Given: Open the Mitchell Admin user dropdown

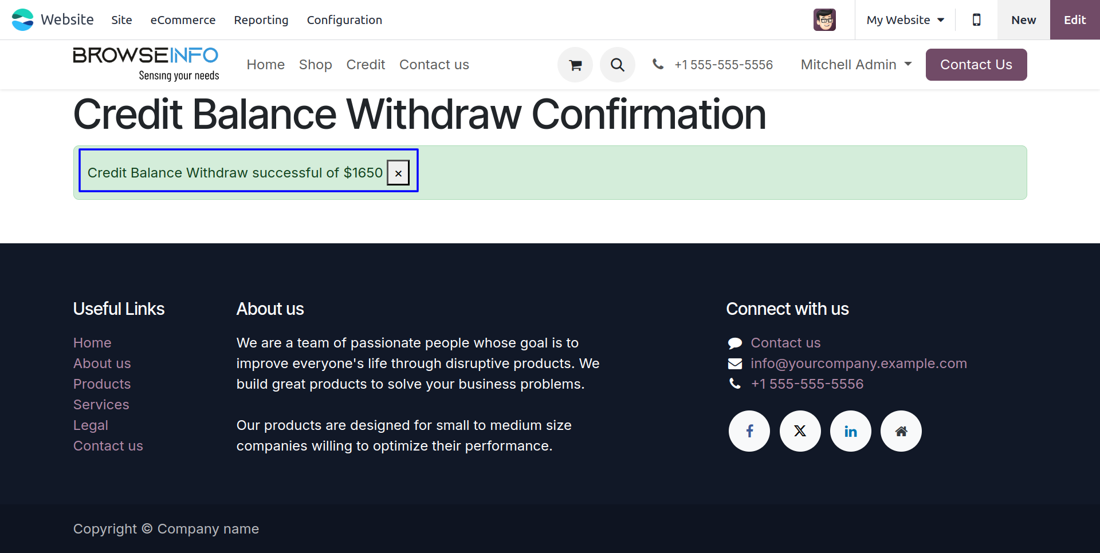Looking at the screenshot, I should (856, 65).
